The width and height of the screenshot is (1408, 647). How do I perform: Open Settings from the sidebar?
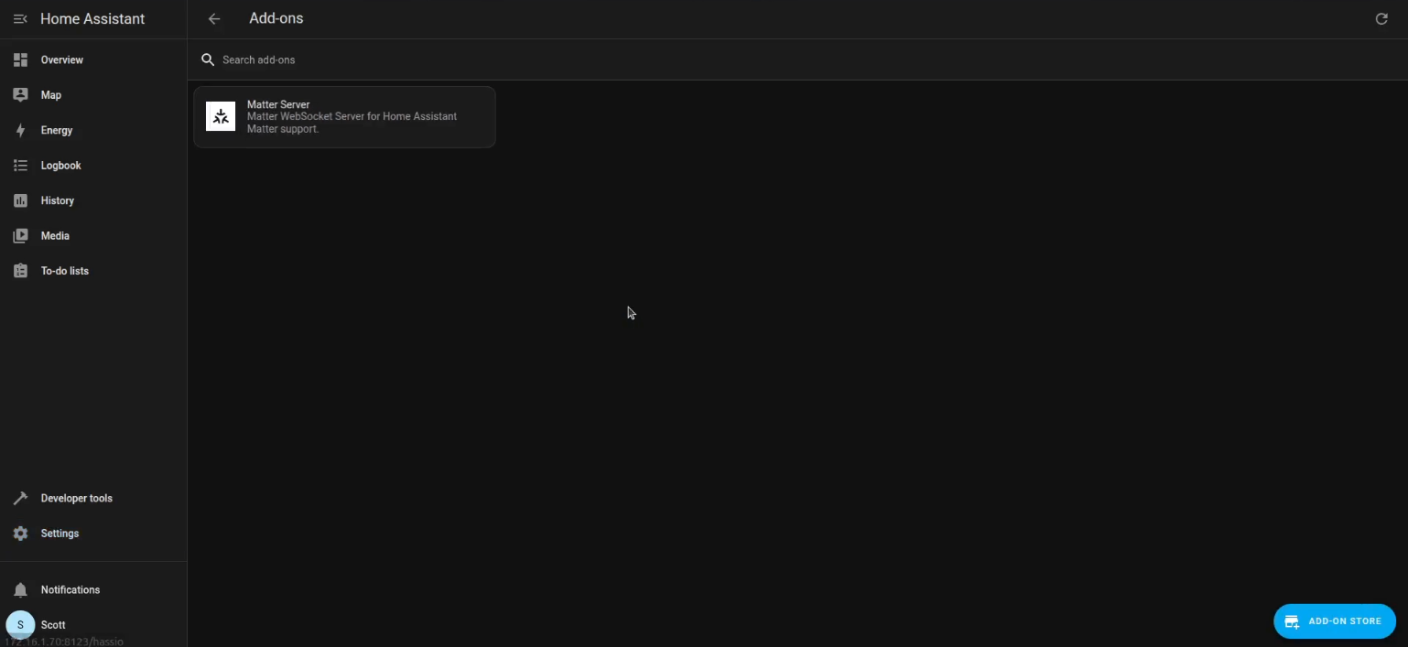(93, 534)
